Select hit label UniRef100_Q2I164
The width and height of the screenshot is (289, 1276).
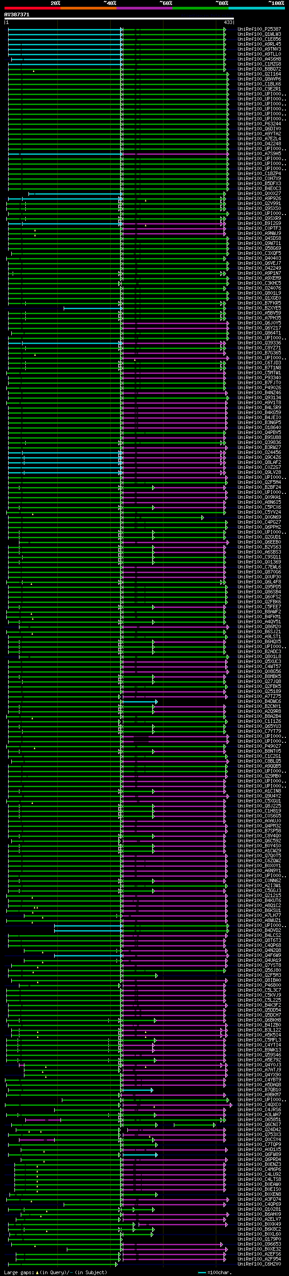point(259,74)
